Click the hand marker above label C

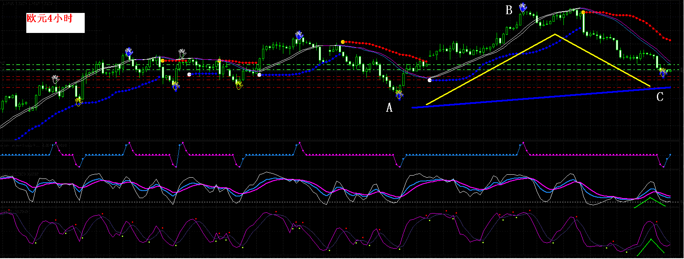click(663, 73)
